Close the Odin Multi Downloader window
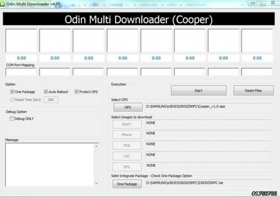The height and width of the screenshot is (197, 280). click(273, 3)
